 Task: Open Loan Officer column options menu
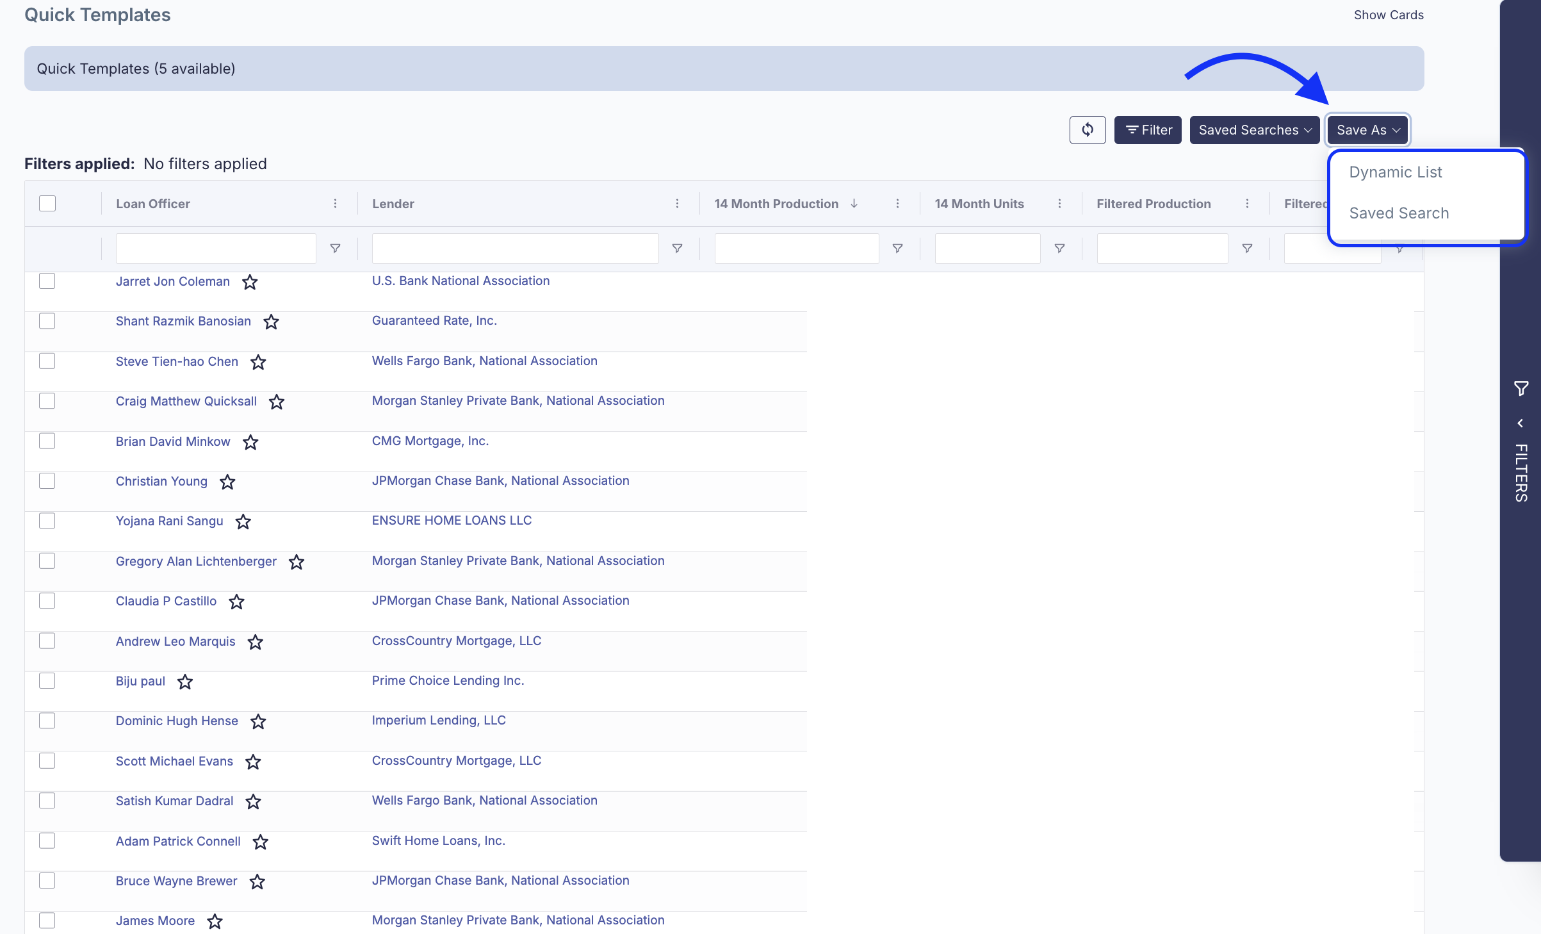pyautogui.click(x=335, y=204)
